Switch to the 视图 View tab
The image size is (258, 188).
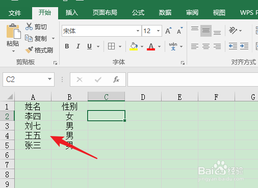219,13
